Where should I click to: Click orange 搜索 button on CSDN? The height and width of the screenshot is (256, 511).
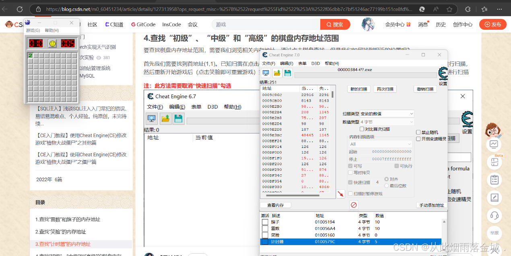tap(335, 25)
